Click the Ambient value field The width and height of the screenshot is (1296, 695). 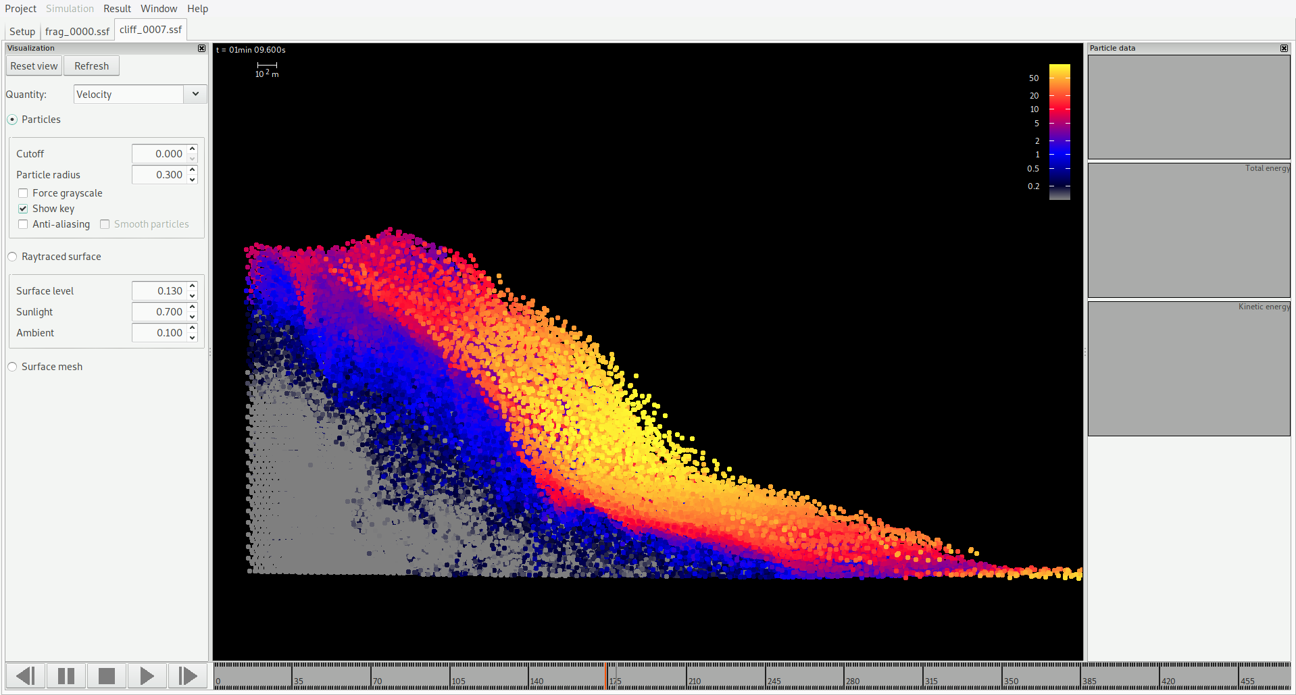click(x=159, y=333)
